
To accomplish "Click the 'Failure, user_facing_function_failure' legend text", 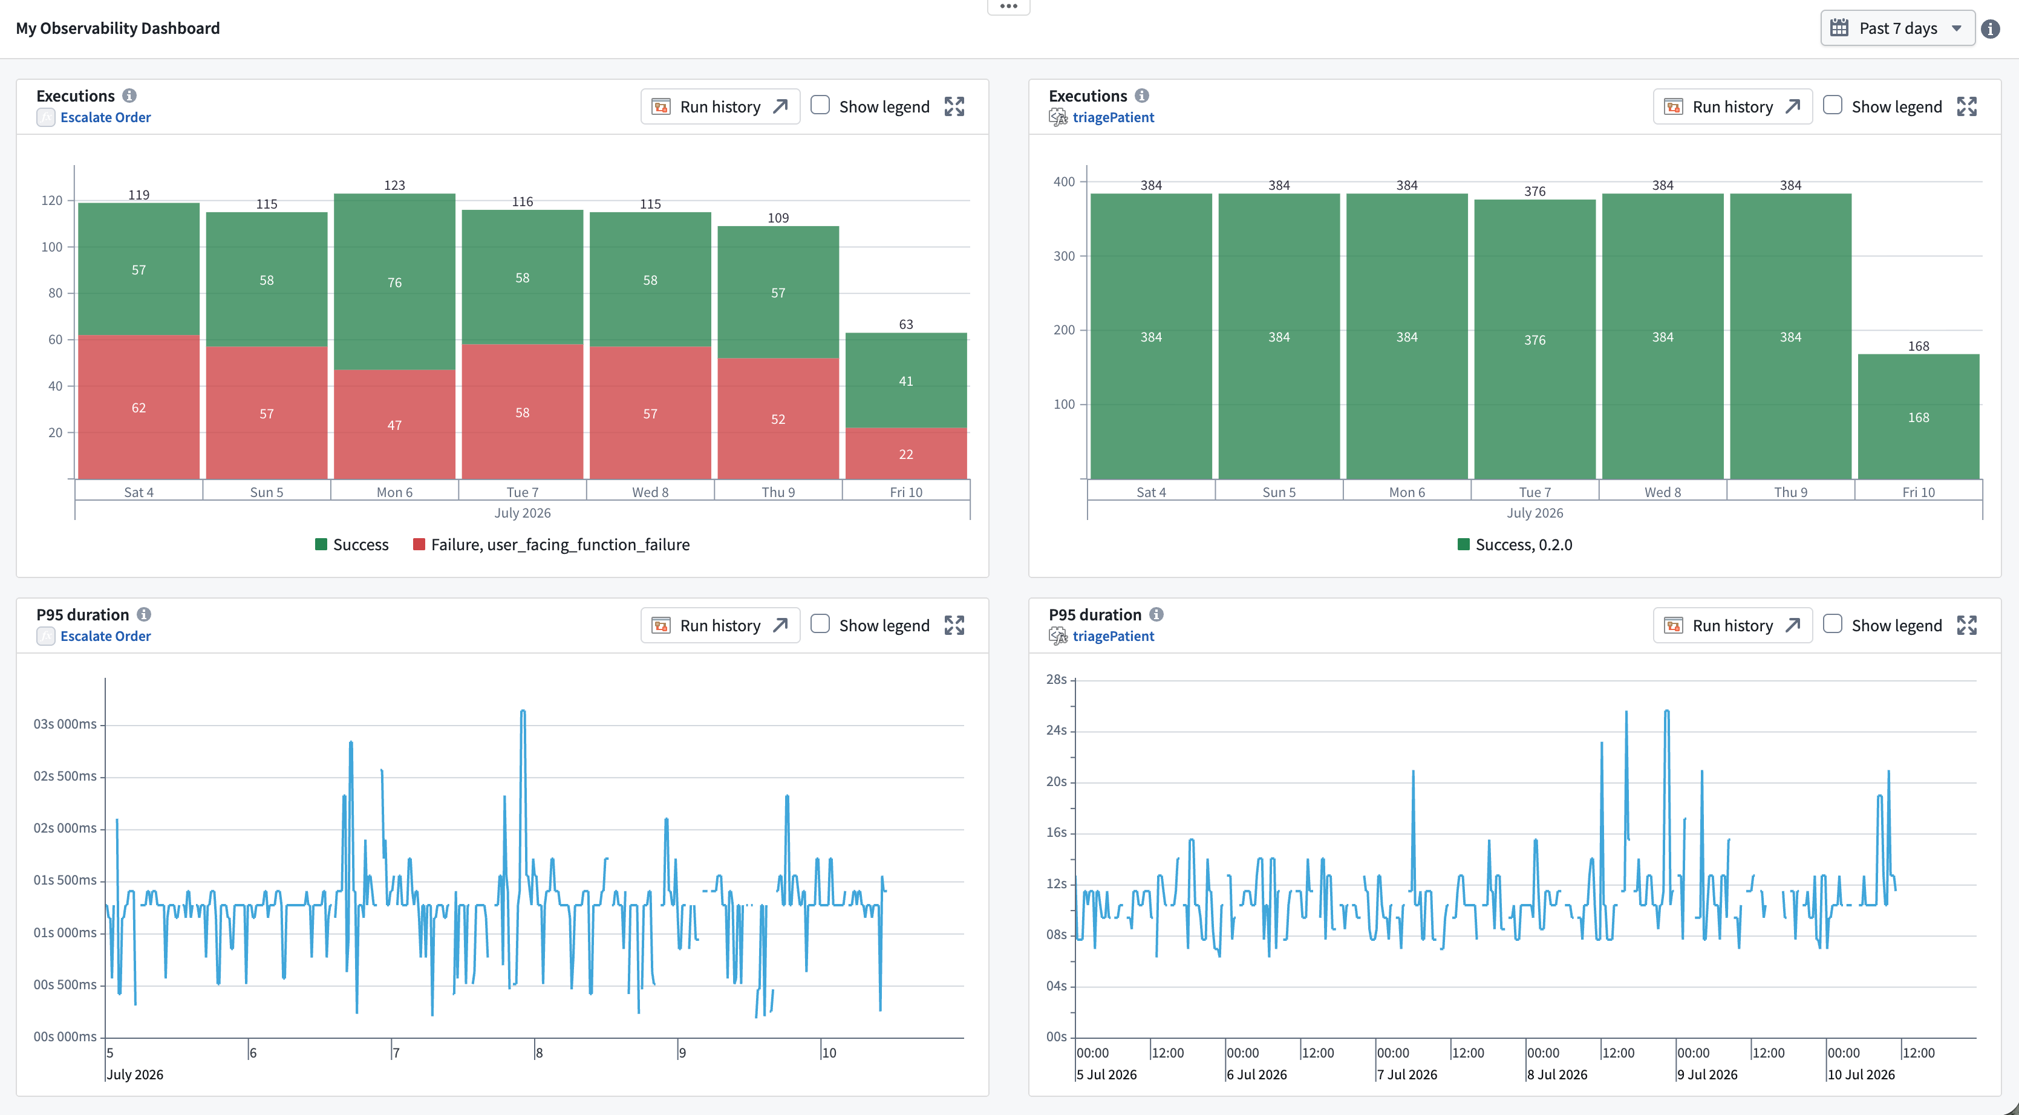I will (561, 545).
